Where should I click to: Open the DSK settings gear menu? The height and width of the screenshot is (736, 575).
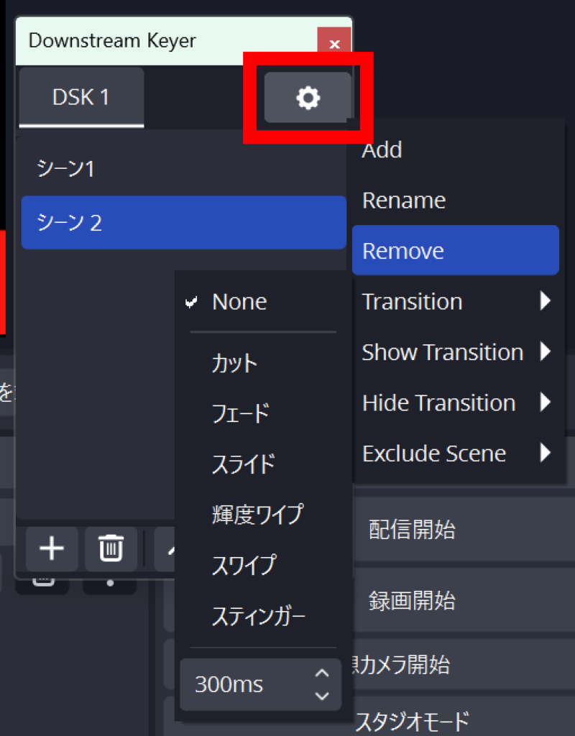308,98
